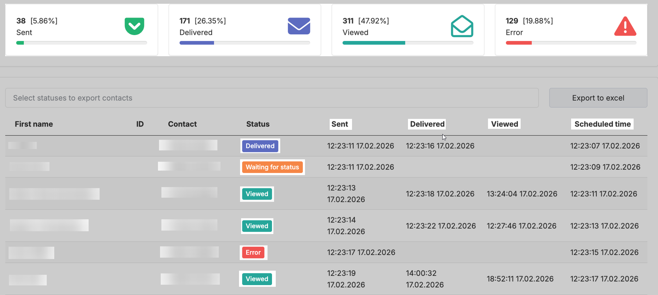
Task: Click the Viewed badge in the last row
Action: (257, 279)
